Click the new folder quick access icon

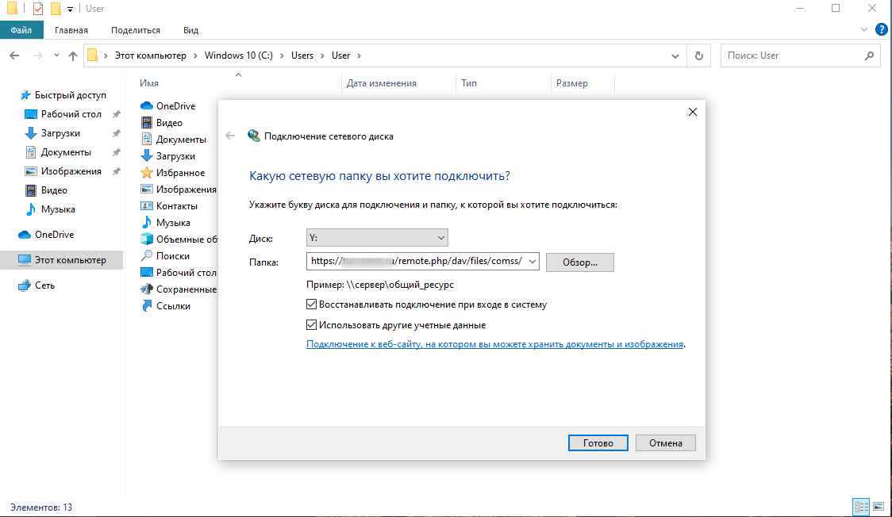tap(56, 9)
